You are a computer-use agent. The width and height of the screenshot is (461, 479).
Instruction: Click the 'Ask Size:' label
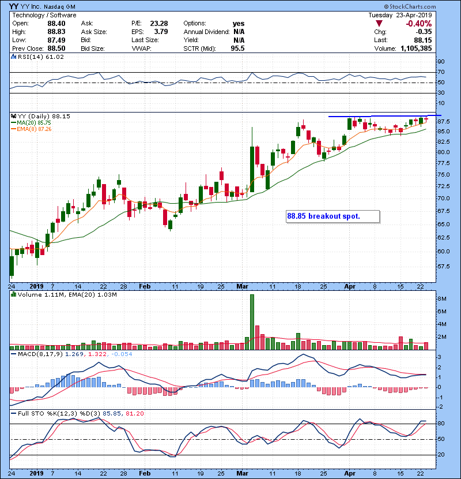point(94,32)
